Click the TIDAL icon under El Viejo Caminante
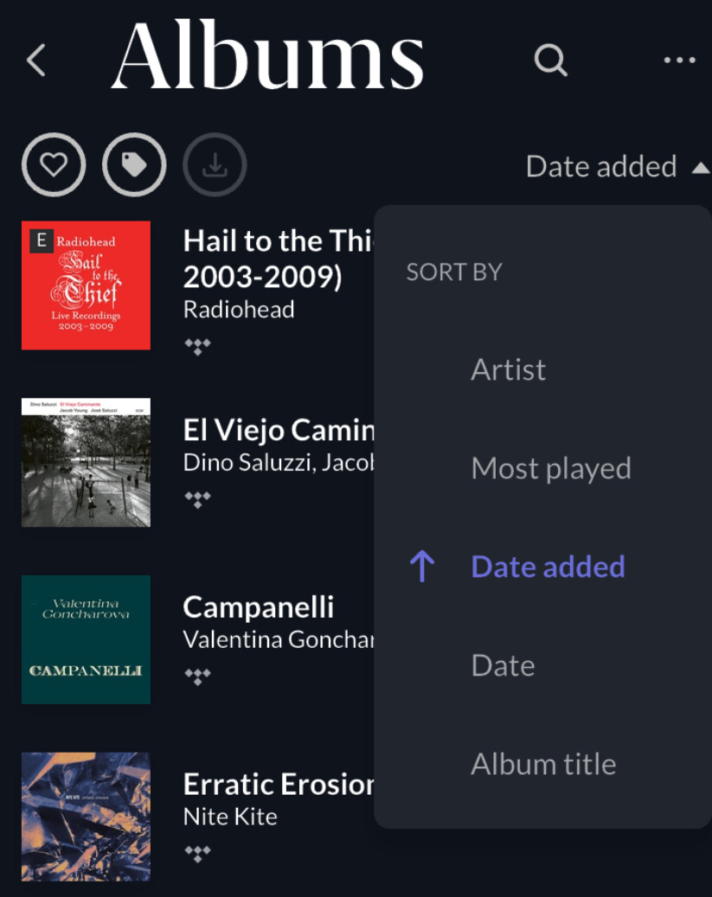The image size is (712, 897). tap(197, 499)
